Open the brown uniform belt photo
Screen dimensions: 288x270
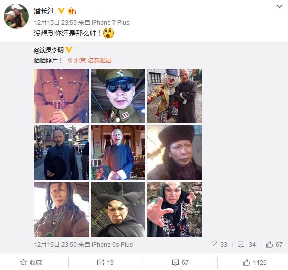61,96
